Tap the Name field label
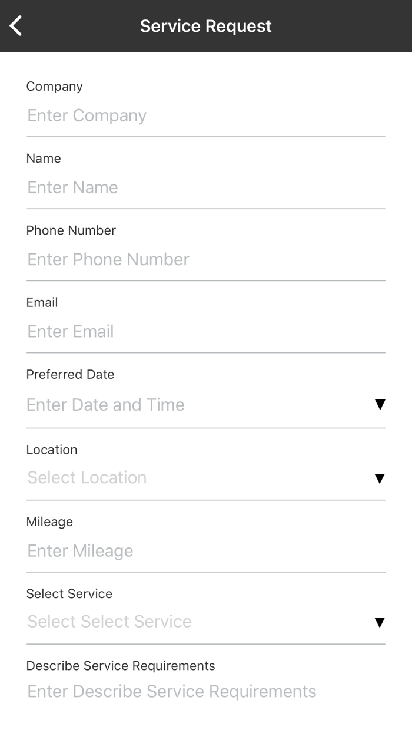 pyautogui.click(x=44, y=159)
